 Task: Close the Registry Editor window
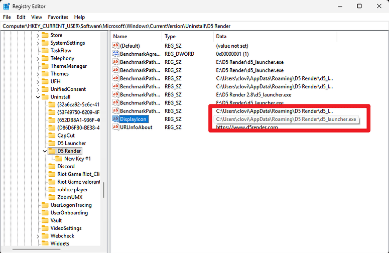pyautogui.click(x=379, y=6)
